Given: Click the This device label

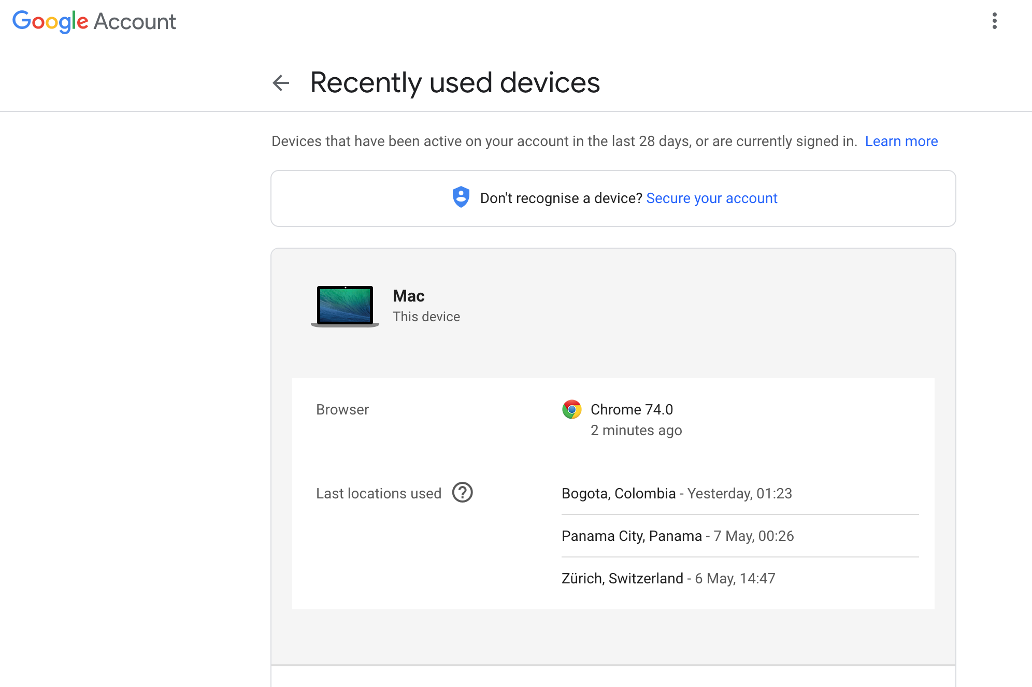Looking at the screenshot, I should pos(426,317).
